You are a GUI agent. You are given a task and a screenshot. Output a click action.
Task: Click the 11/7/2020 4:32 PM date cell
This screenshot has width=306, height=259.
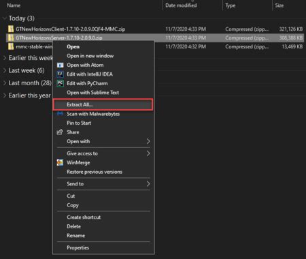point(186,46)
